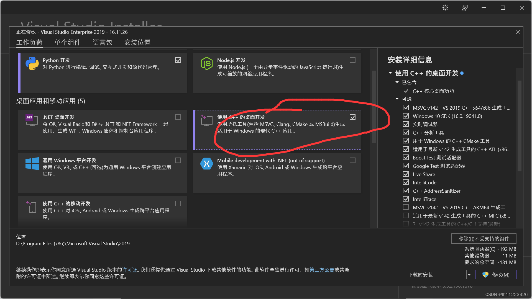Open the 第三方公告 link
The image size is (532, 299).
coord(321,270)
